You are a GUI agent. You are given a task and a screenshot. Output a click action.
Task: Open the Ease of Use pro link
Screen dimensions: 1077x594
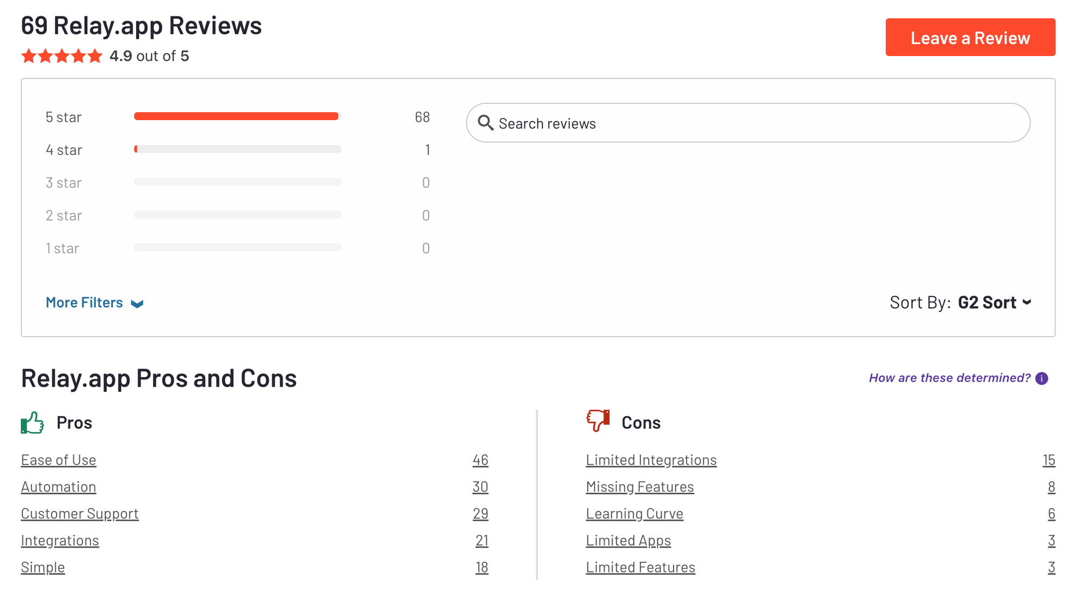pos(59,460)
